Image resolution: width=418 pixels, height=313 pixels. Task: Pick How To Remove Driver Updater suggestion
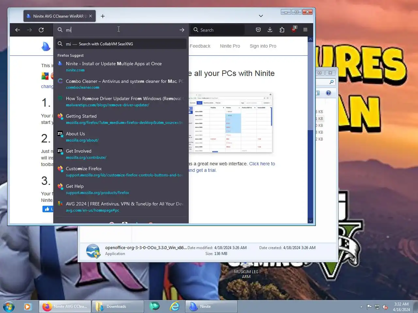(121, 101)
